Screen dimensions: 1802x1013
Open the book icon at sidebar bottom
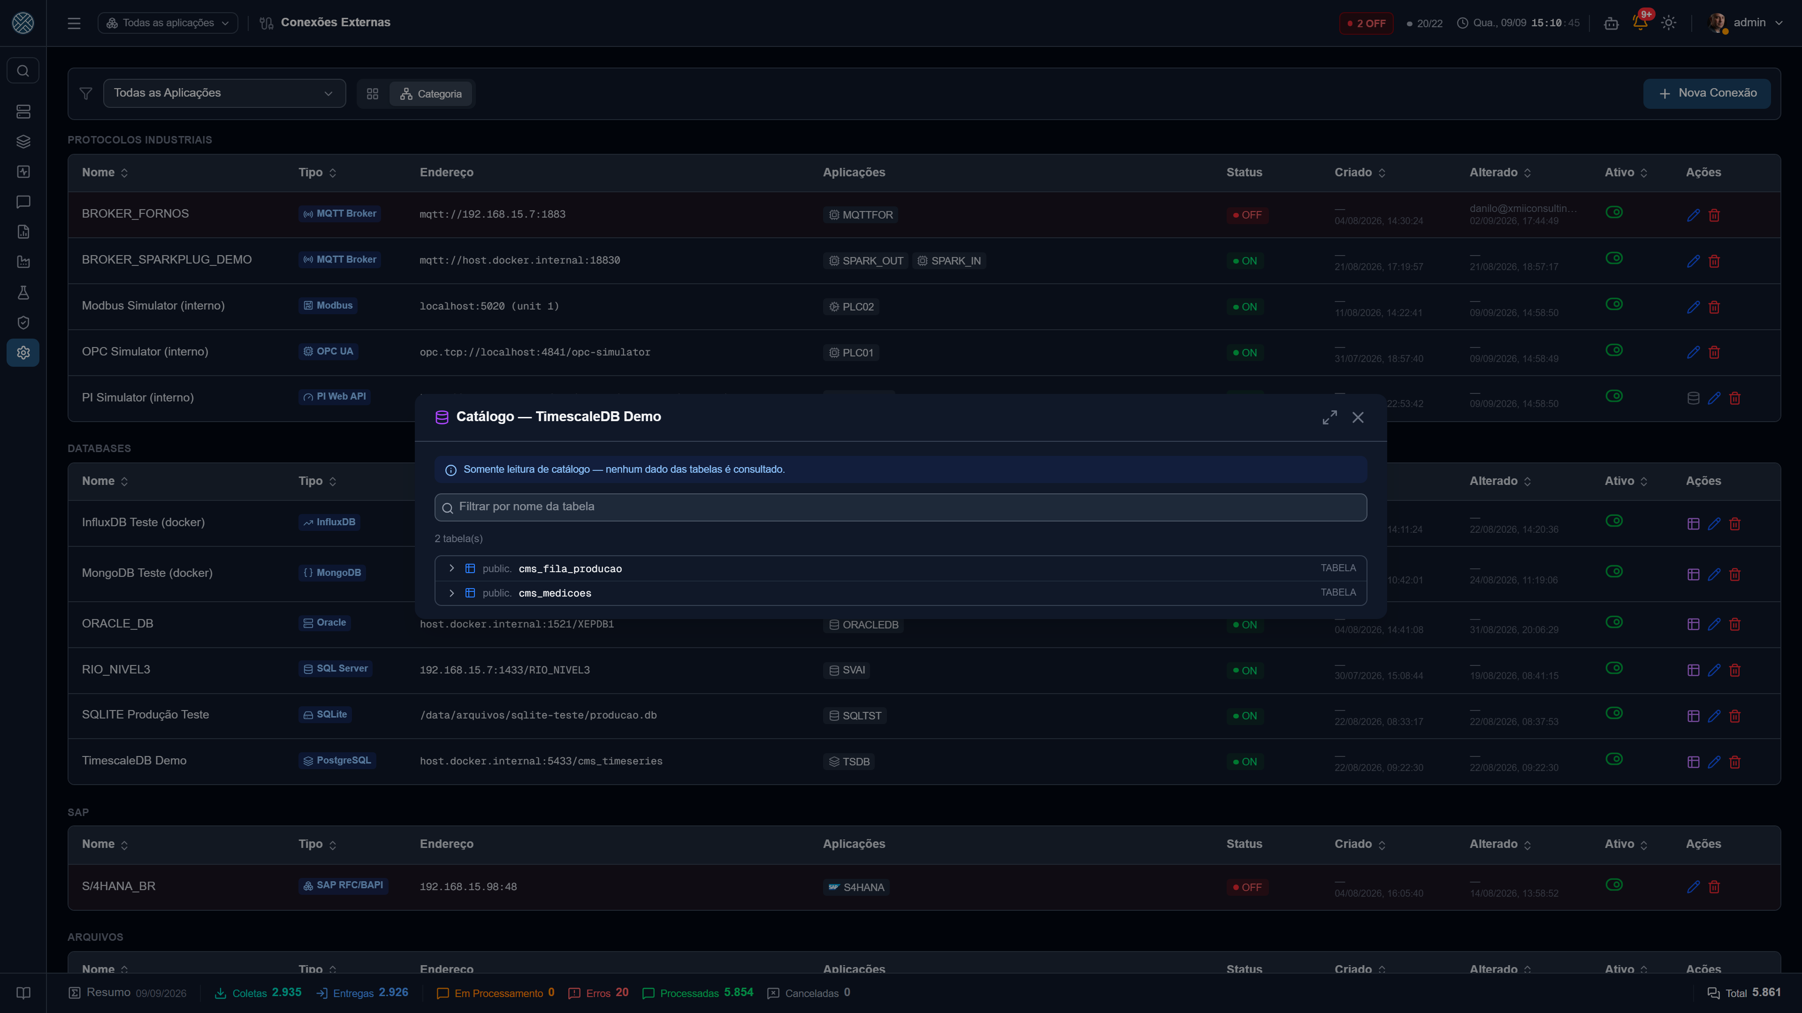[x=23, y=993]
